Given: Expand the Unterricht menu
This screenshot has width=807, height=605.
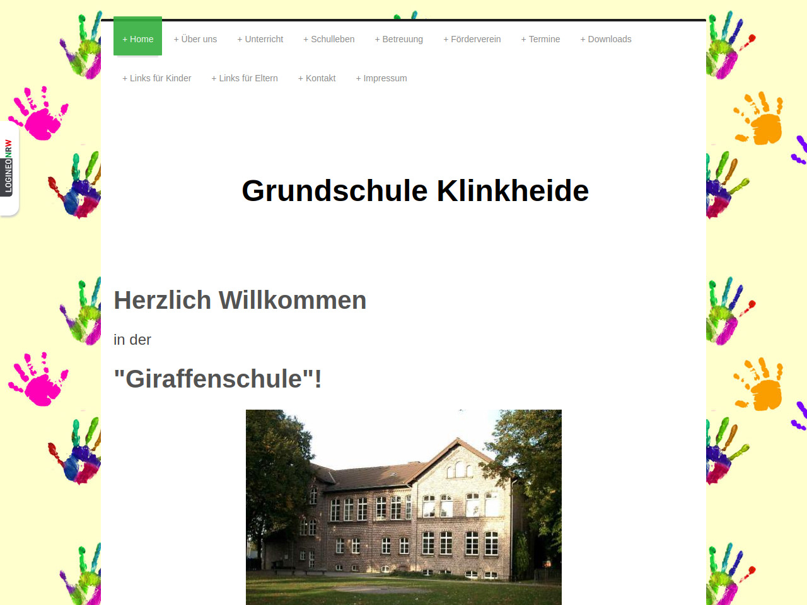Looking at the screenshot, I should 260,39.
